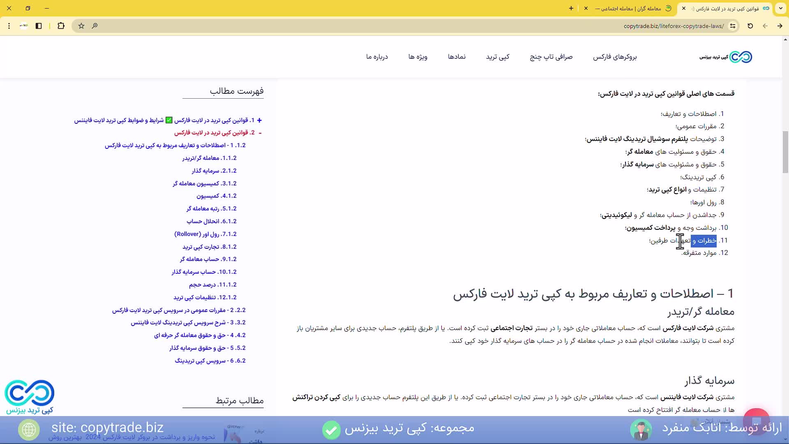Open site information icon beside URL
789x444 pixels.
tap(733, 26)
